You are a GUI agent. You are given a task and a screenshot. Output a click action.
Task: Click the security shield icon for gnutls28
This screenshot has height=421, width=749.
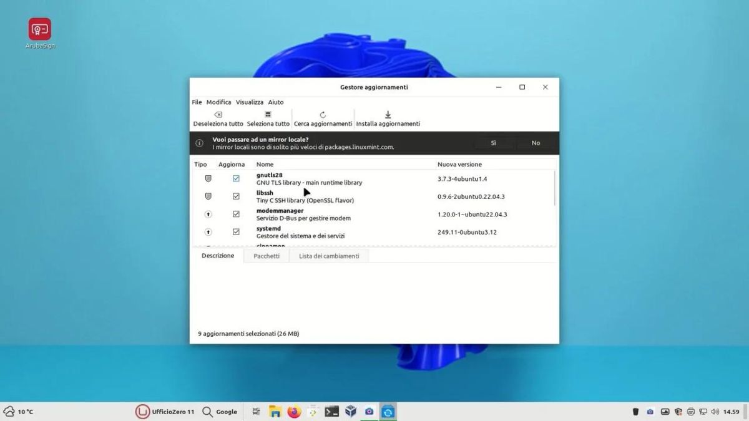[208, 178]
